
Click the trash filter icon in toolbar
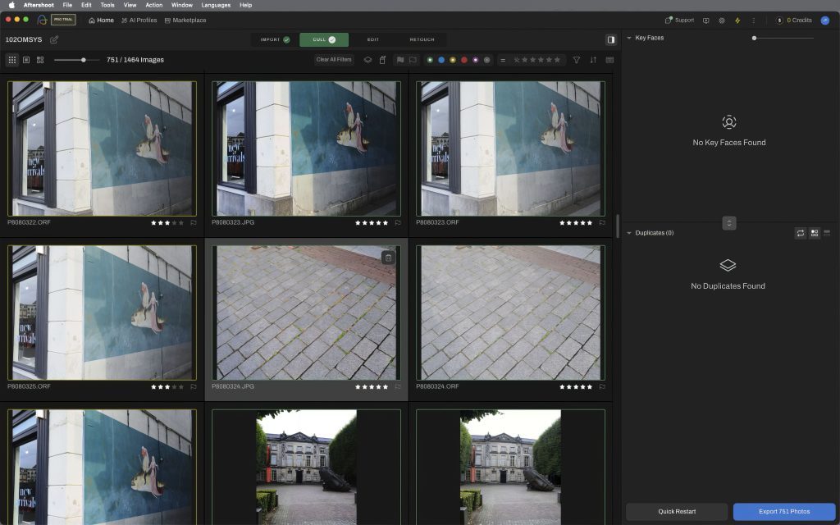tap(382, 60)
